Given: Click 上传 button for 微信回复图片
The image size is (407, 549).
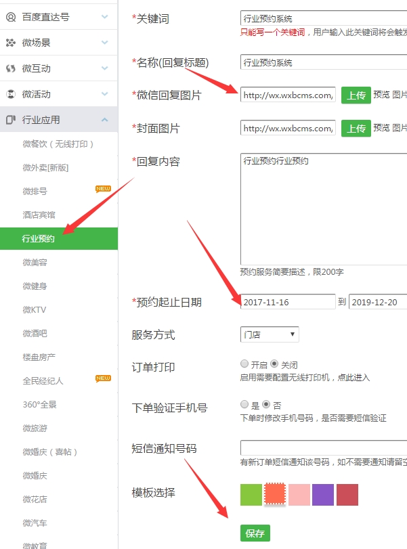Looking at the screenshot, I should click(x=356, y=95).
